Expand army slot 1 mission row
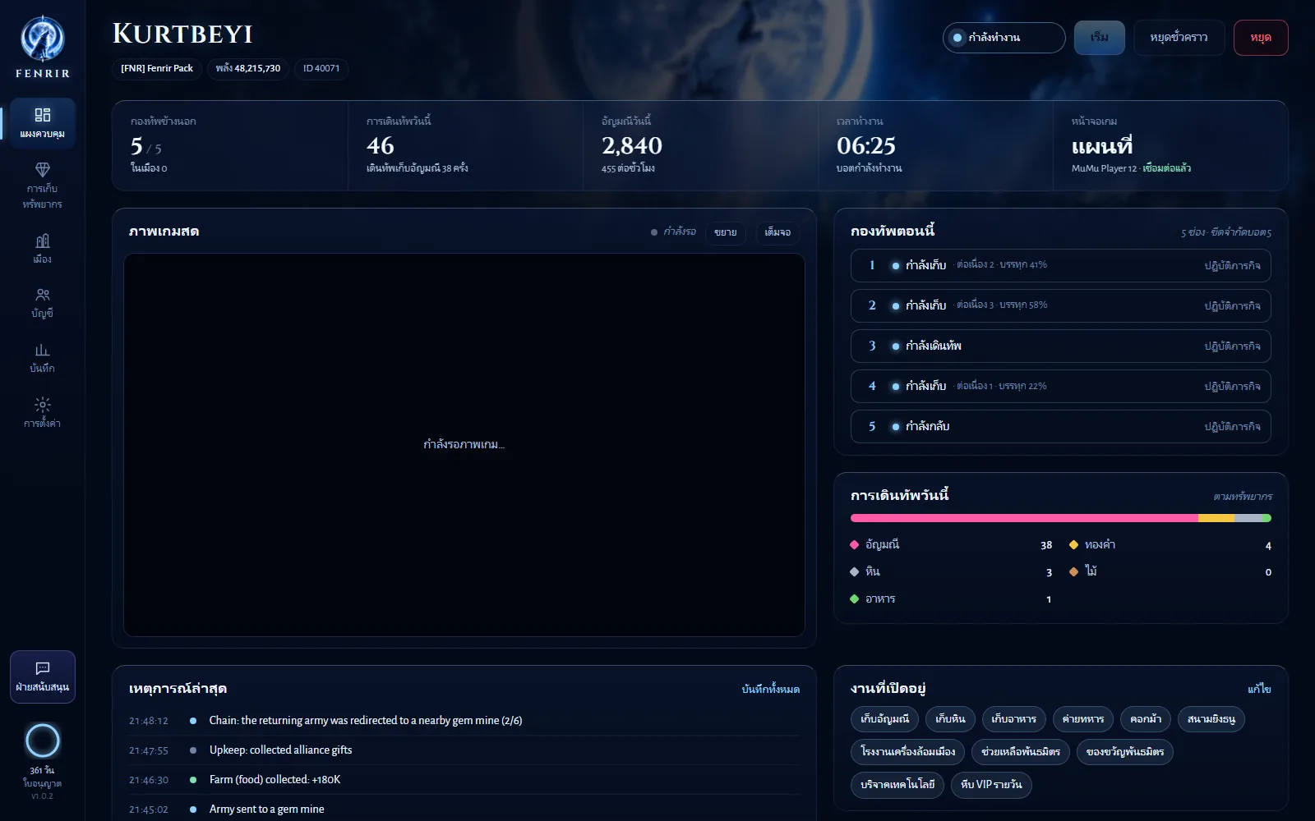 coord(1061,265)
